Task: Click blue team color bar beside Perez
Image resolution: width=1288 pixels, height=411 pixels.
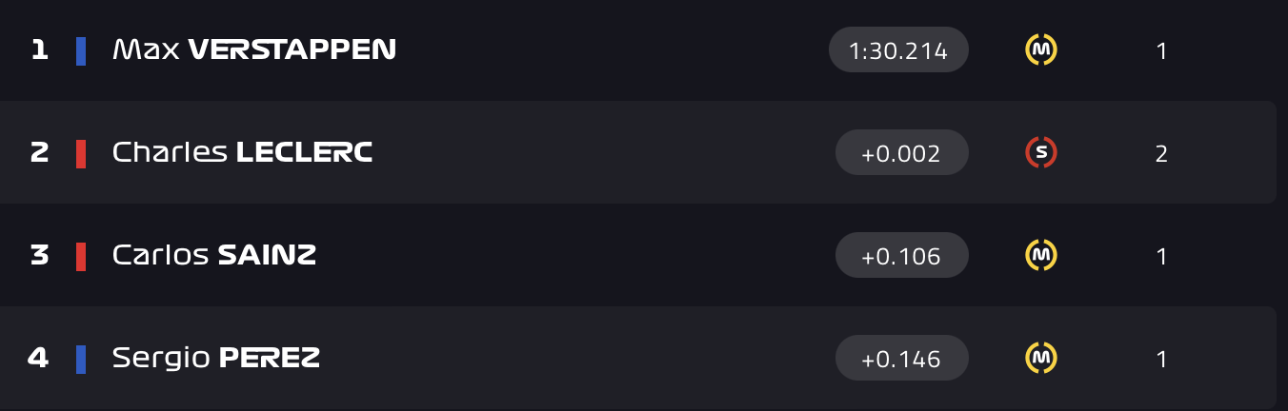Action: pyautogui.click(x=81, y=359)
